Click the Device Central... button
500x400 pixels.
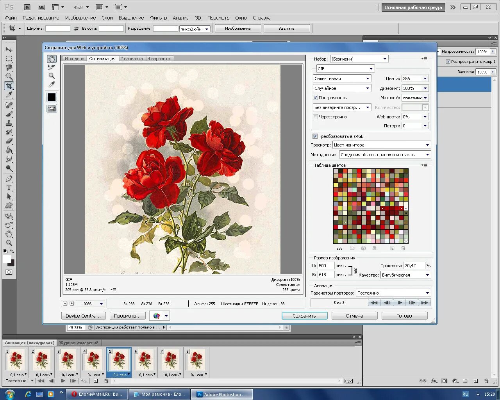(83, 316)
